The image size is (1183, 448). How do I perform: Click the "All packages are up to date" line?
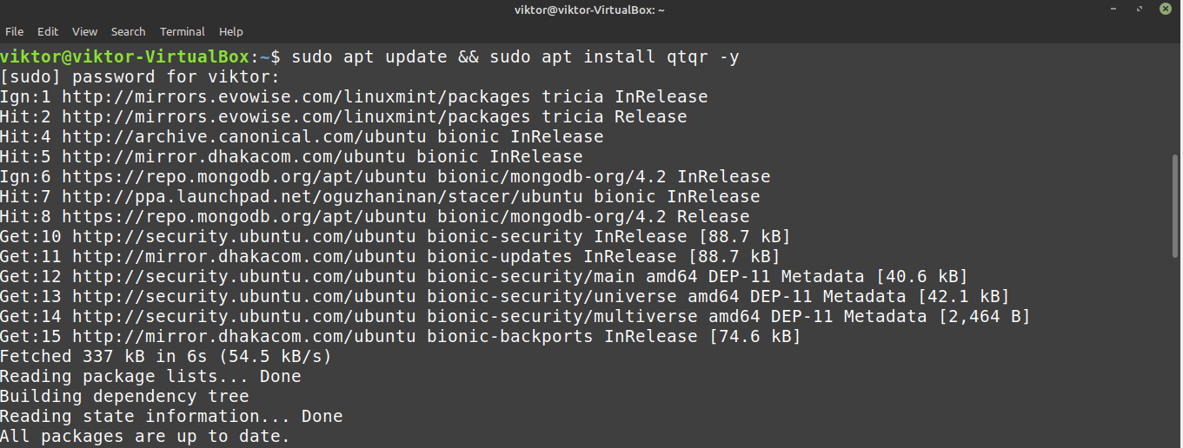pos(144,437)
